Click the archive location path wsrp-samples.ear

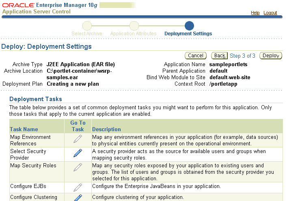[79, 74]
